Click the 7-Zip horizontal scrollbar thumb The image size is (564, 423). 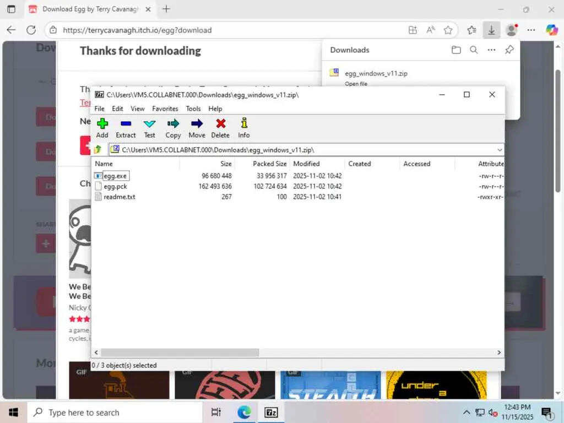[x=180, y=352]
